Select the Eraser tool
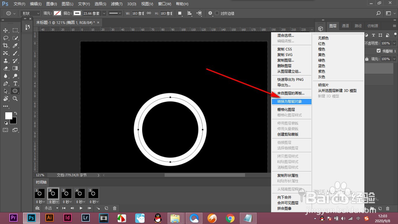This screenshot has width=398, height=224. coord(6,68)
